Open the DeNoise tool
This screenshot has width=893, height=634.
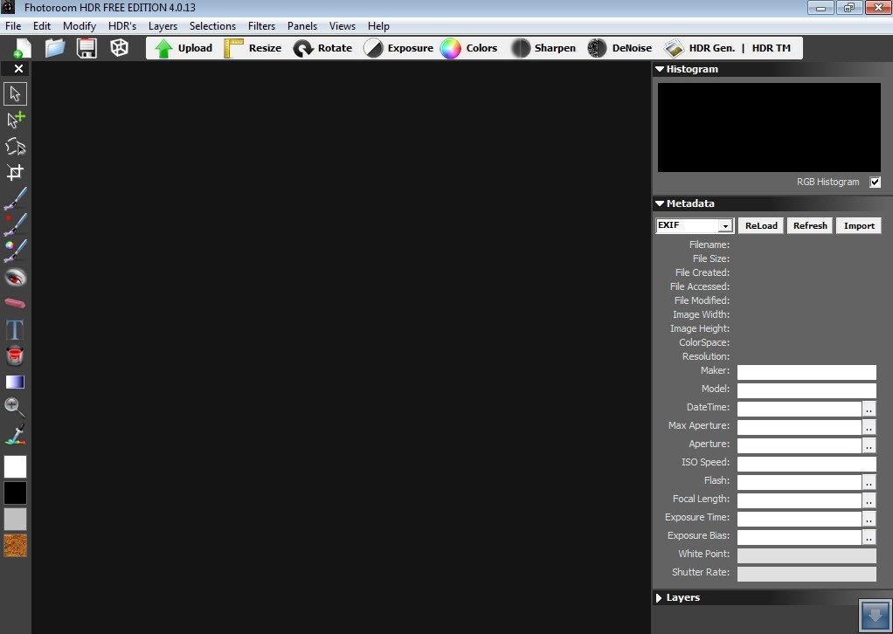[x=620, y=48]
